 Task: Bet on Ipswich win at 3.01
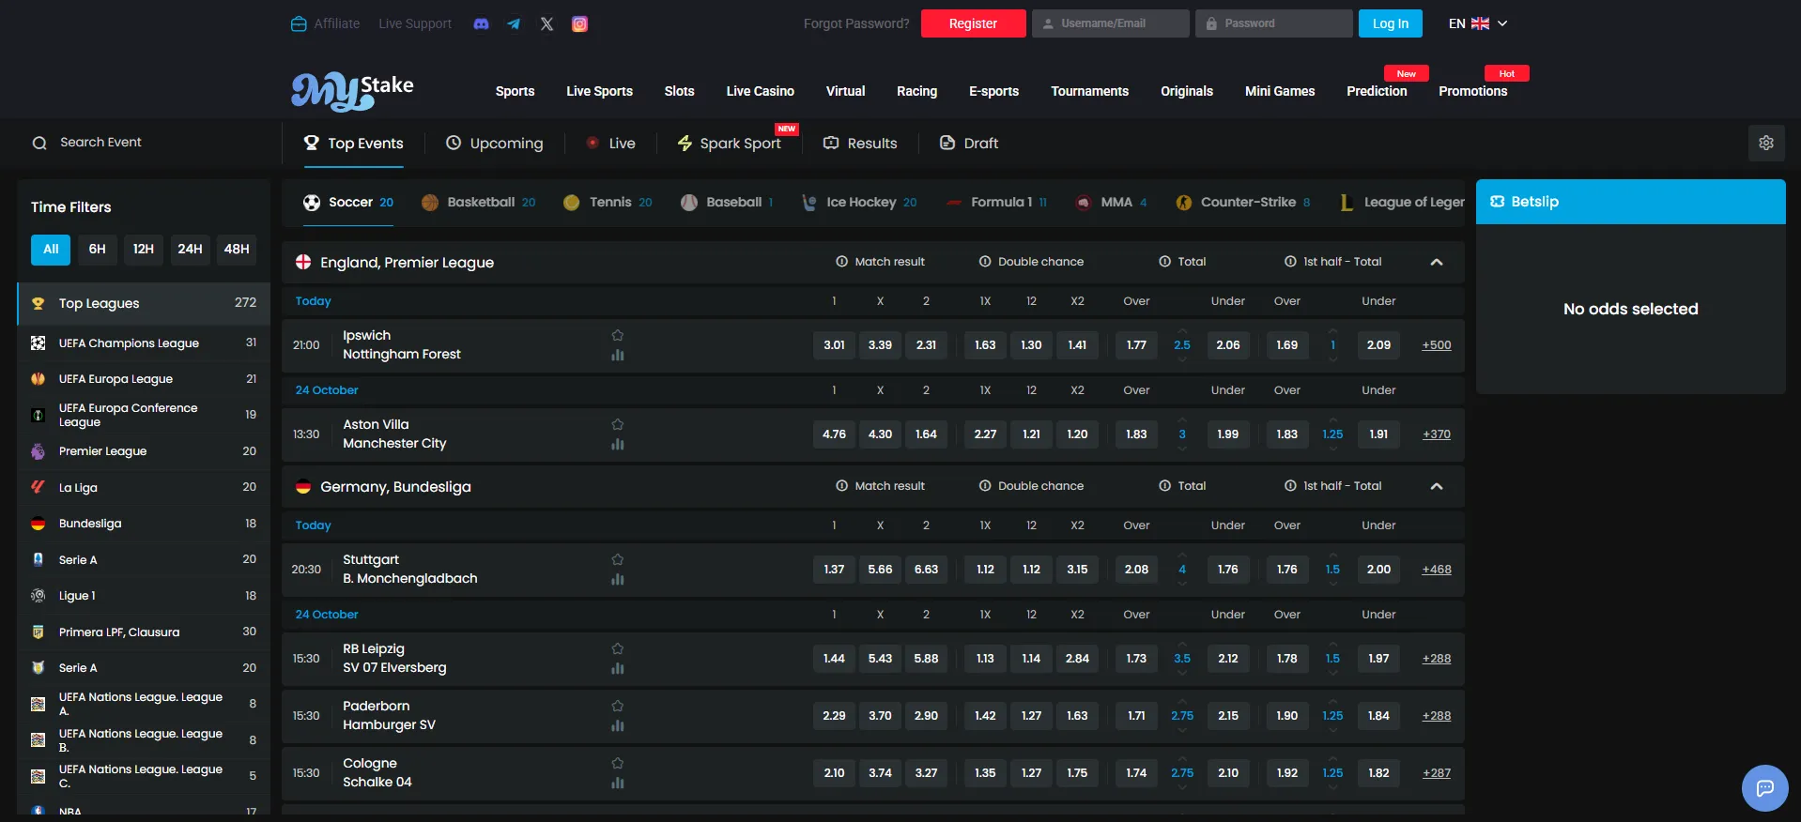834,344
